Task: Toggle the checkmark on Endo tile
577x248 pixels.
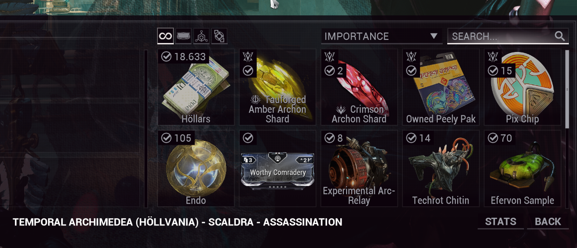Action: point(166,138)
